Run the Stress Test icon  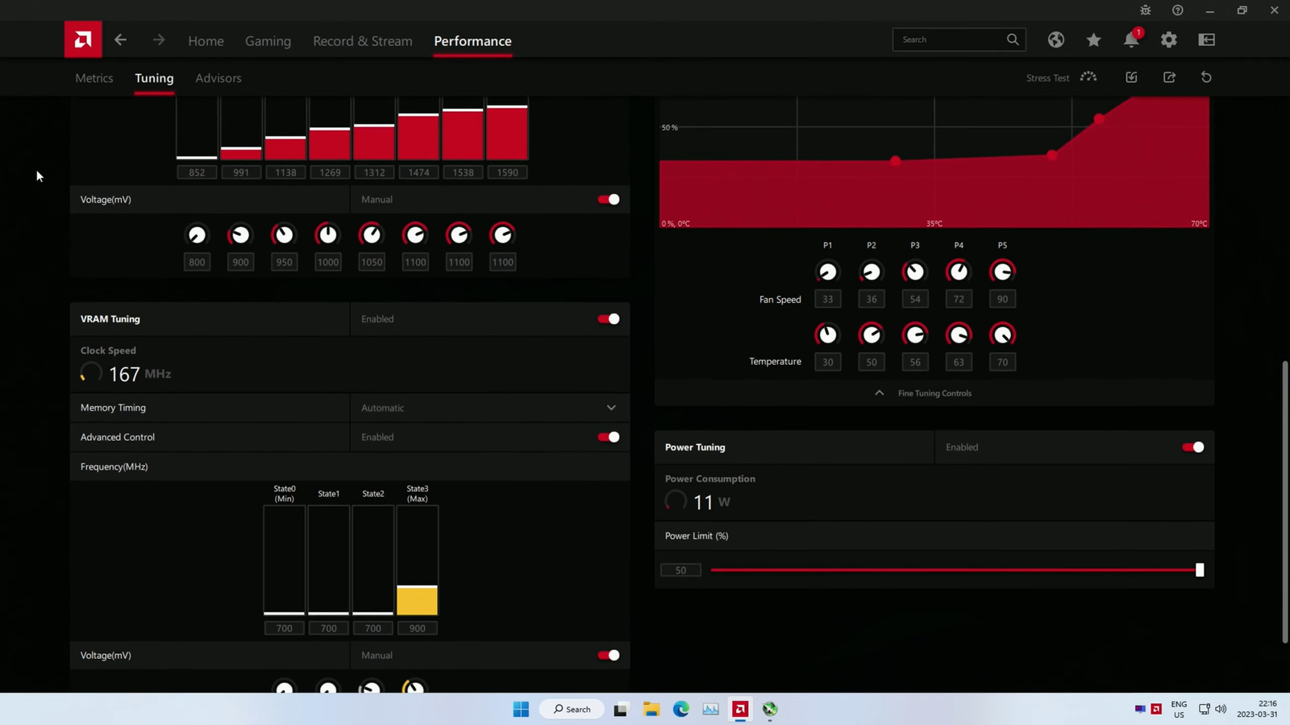tap(1088, 77)
